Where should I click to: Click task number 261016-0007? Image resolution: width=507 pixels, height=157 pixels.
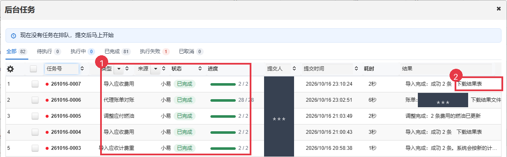(x=66, y=84)
